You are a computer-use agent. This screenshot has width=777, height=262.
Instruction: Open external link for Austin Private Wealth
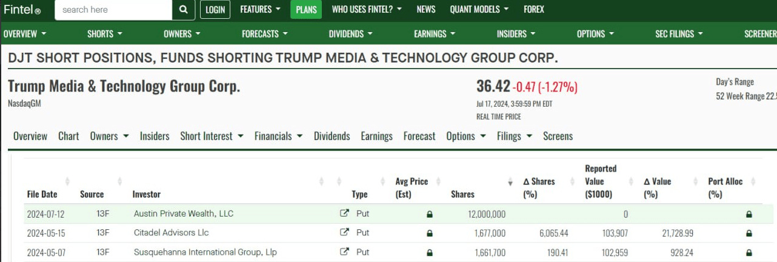point(344,213)
